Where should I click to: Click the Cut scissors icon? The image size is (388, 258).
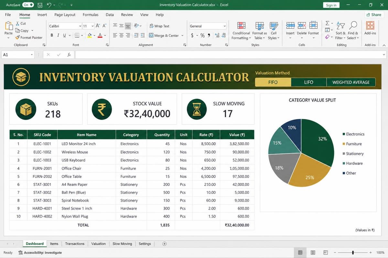pos(17,24)
